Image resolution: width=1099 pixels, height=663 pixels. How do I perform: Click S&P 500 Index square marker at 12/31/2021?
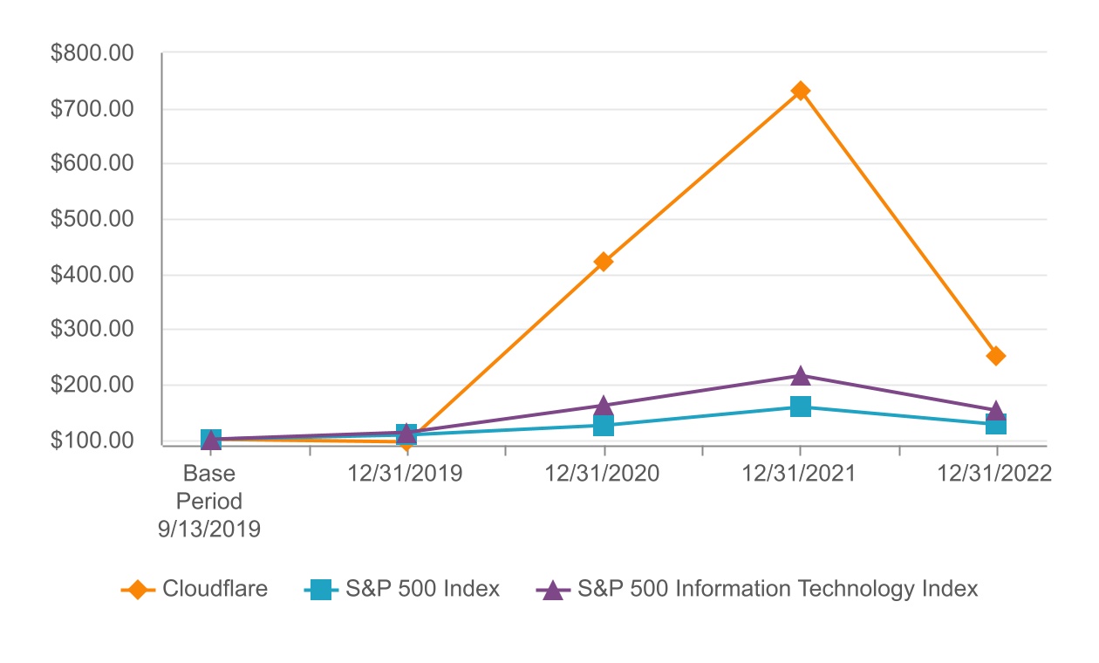tap(800, 407)
